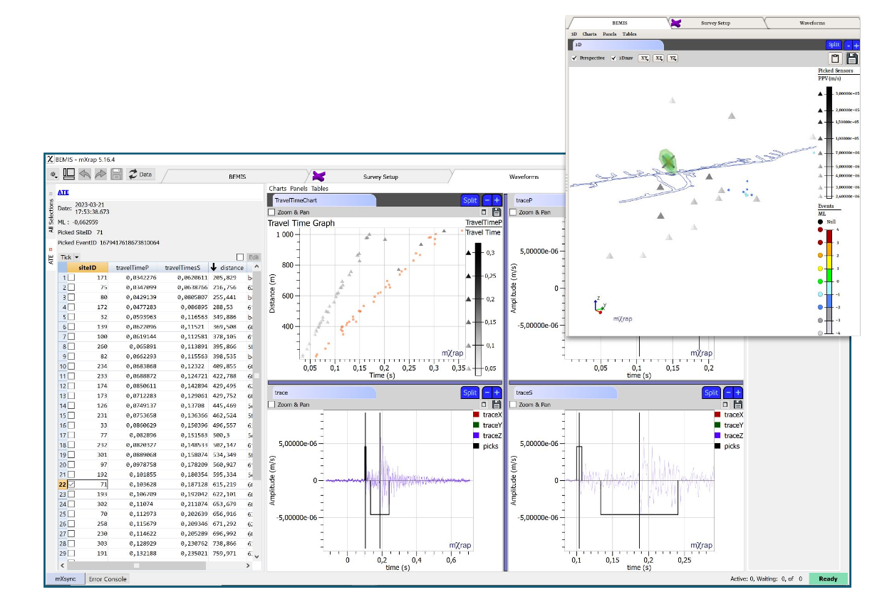Click the minus button on the traceS panel

(x=728, y=393)
